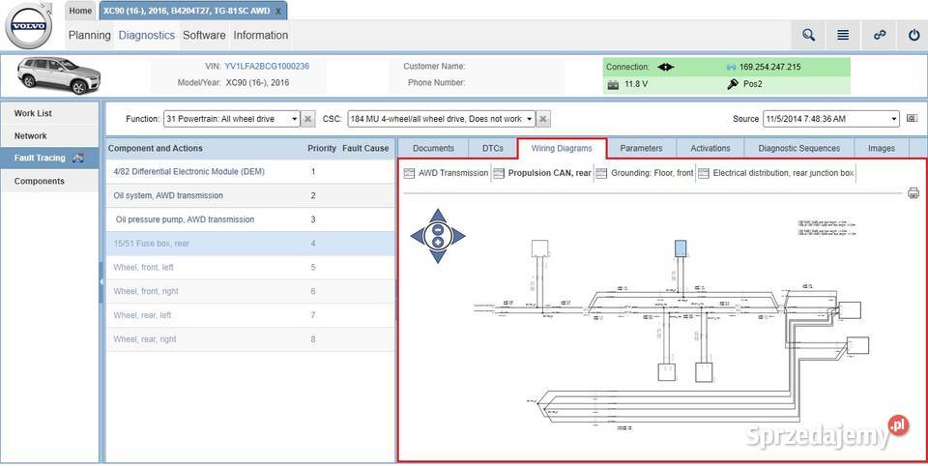Viewport: 928px width, 468px height.
Task: Open the Software menu
Action: tap(204, 35)
